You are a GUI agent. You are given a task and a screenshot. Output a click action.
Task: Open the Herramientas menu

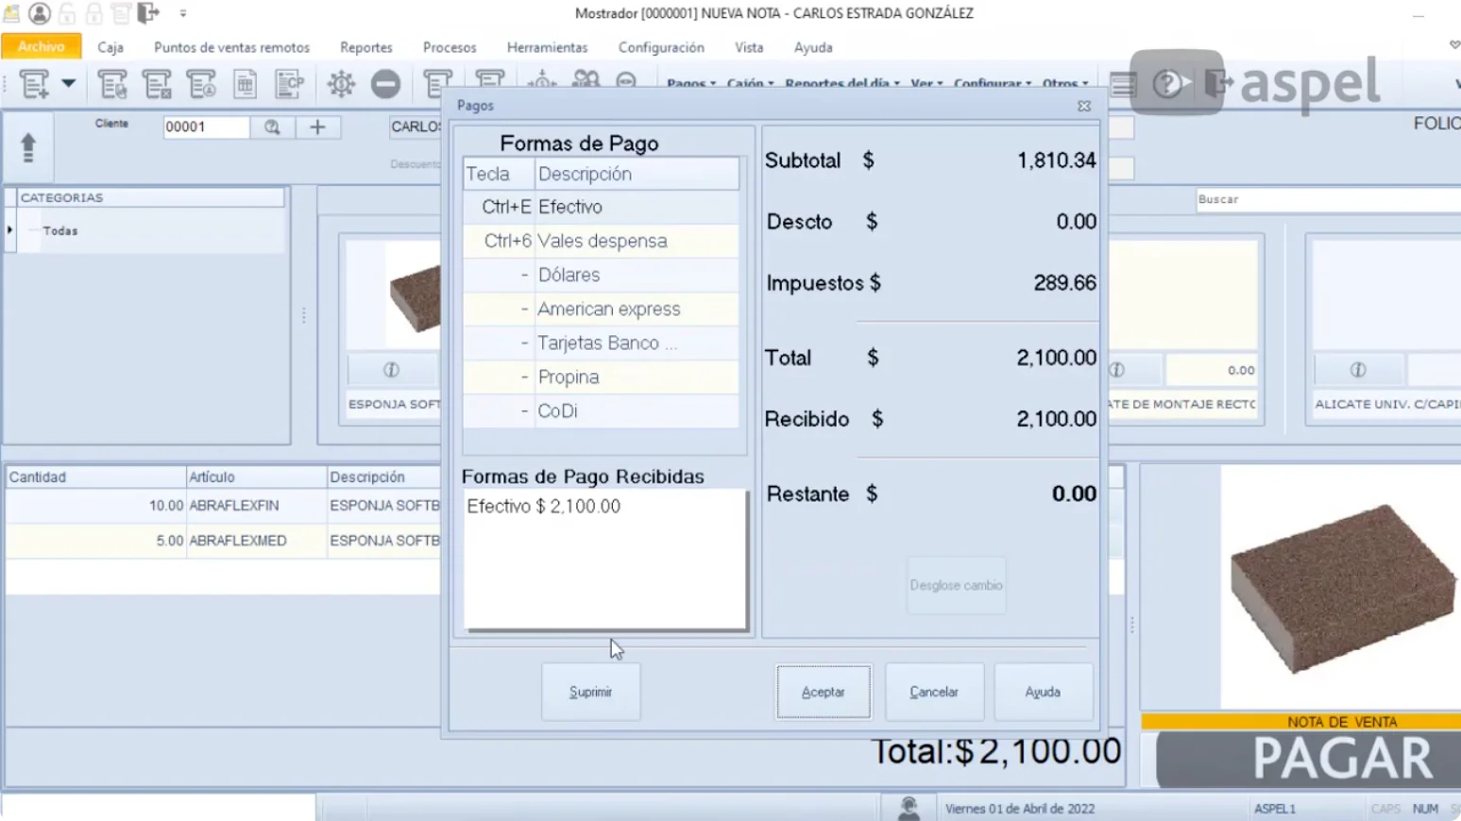[x=547, y=47]
